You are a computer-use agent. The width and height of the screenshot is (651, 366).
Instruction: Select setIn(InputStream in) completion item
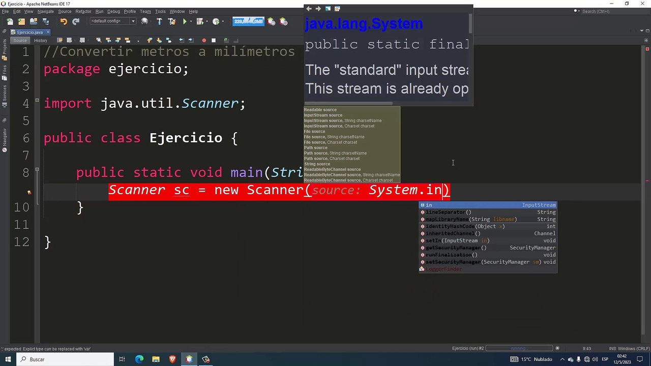[488, 240]
